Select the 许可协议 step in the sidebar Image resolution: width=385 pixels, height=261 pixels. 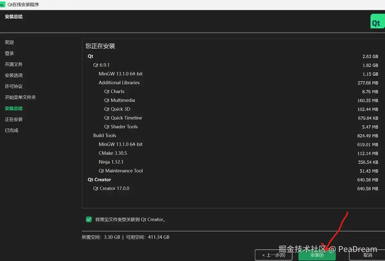tap(14, 86)
